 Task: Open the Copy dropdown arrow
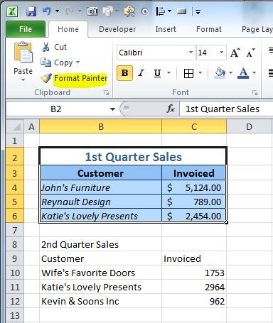77,62
